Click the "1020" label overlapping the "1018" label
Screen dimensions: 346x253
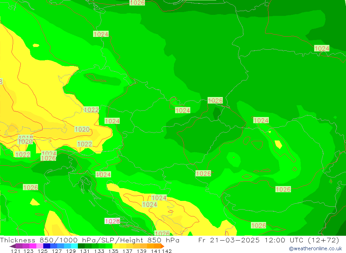[x=25, y=142]
